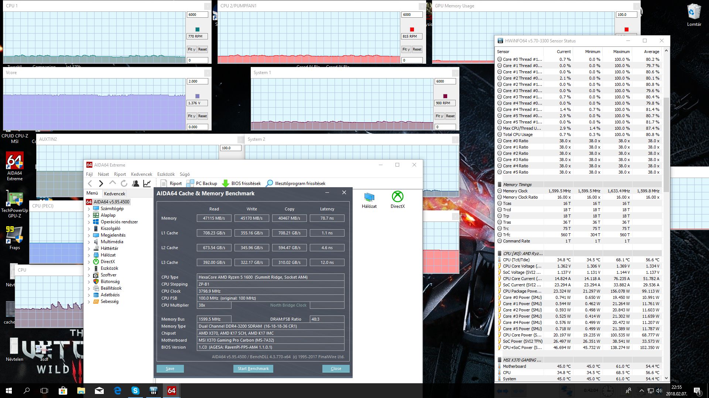This screenshot has height=398, width=709.
Task: Open PC Backup in AIDA64 toolbar
Action: [202, 183]
